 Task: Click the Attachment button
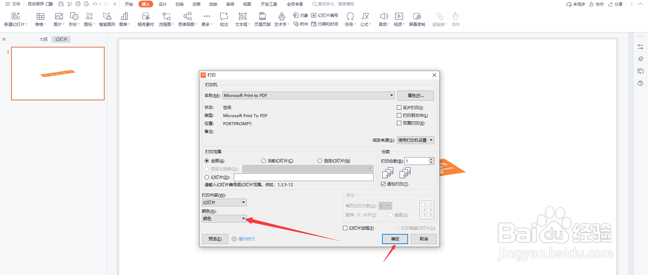[300, 24]
